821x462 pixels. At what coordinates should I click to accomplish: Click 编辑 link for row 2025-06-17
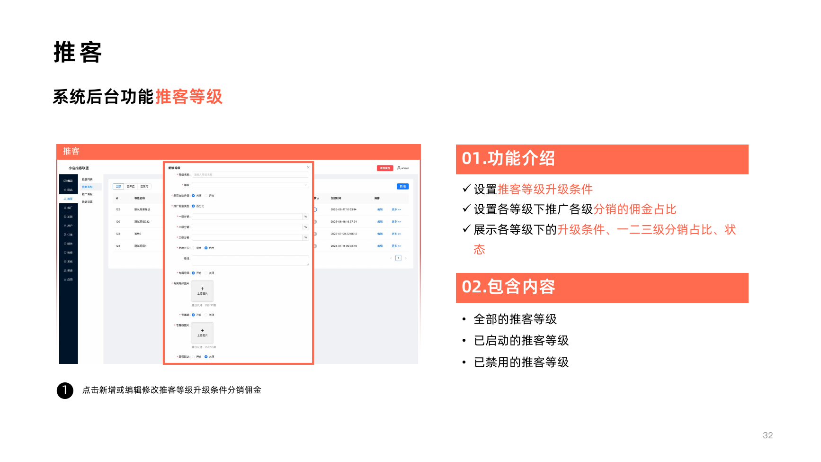pos(380,209)
